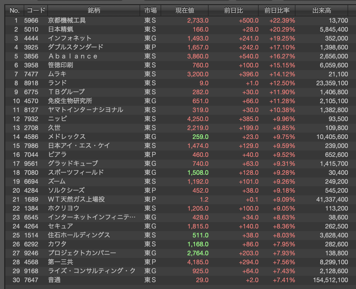Screen dimensions: 356x289
Task: Click volume value 154,512,100
Action: click(330, 280)
